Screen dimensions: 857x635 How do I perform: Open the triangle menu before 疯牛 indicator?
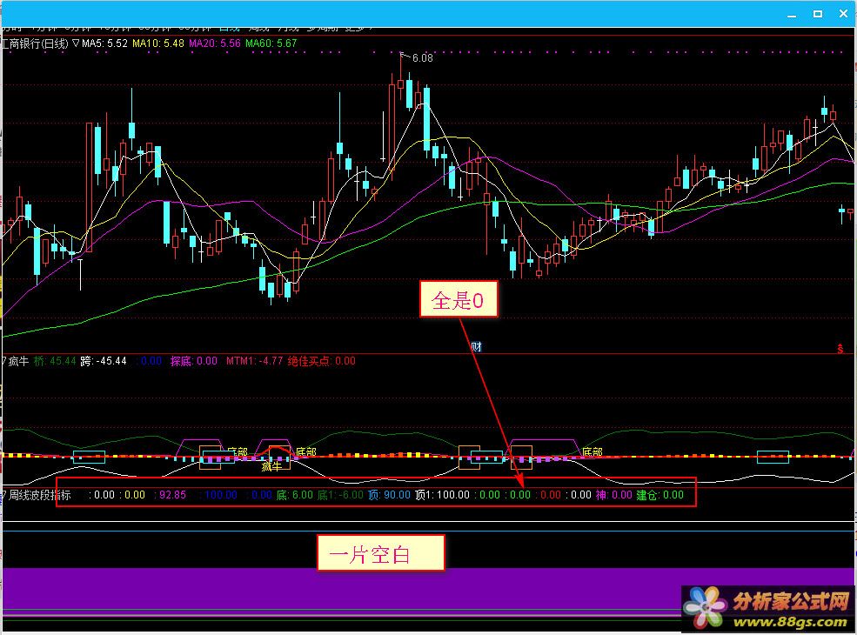pos(3,361)
